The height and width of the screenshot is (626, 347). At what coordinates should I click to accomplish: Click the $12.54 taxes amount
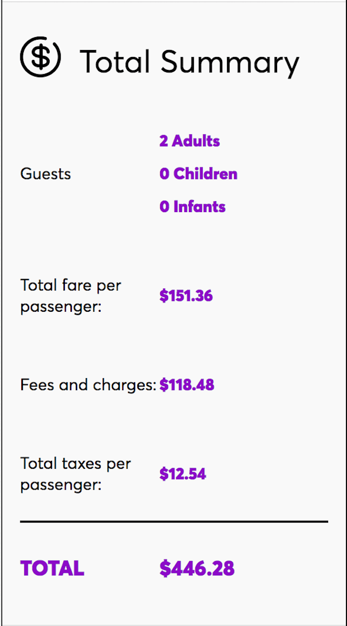(x=182, y=474)
